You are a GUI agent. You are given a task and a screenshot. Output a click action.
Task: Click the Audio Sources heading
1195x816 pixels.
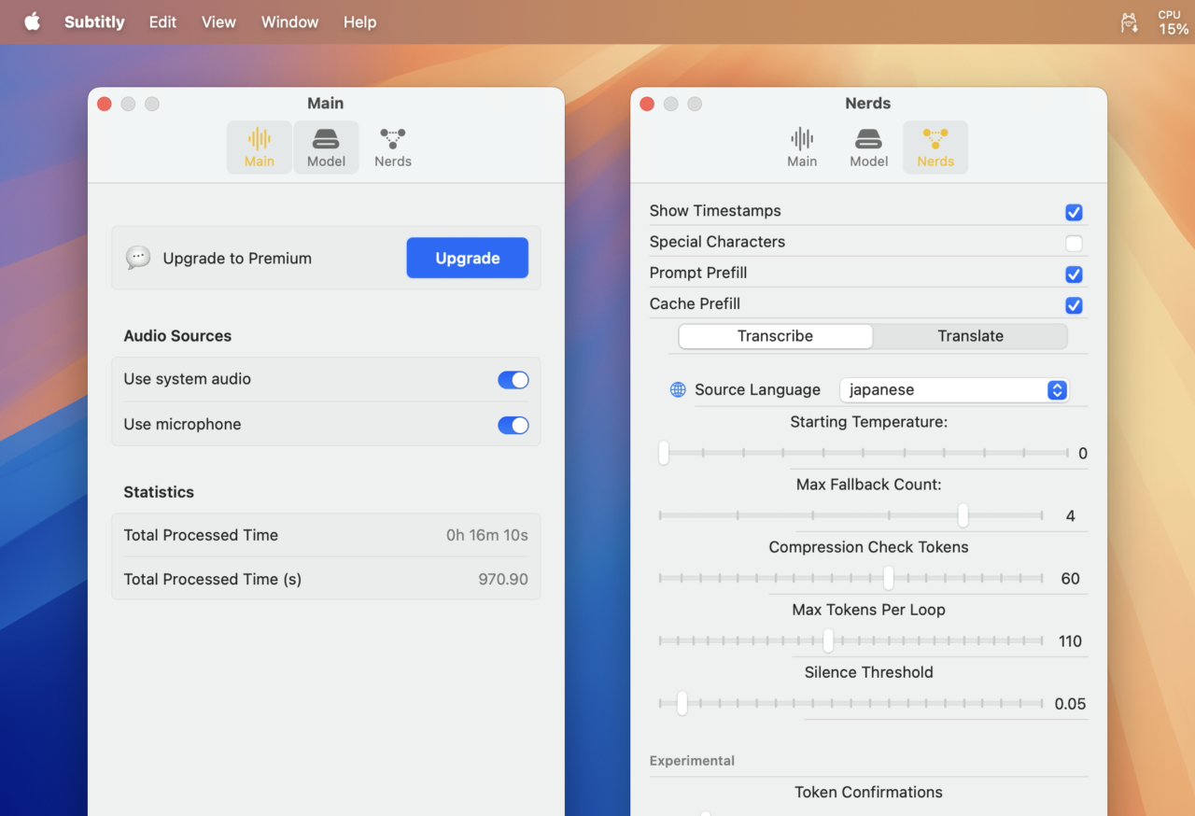[177, 336]
